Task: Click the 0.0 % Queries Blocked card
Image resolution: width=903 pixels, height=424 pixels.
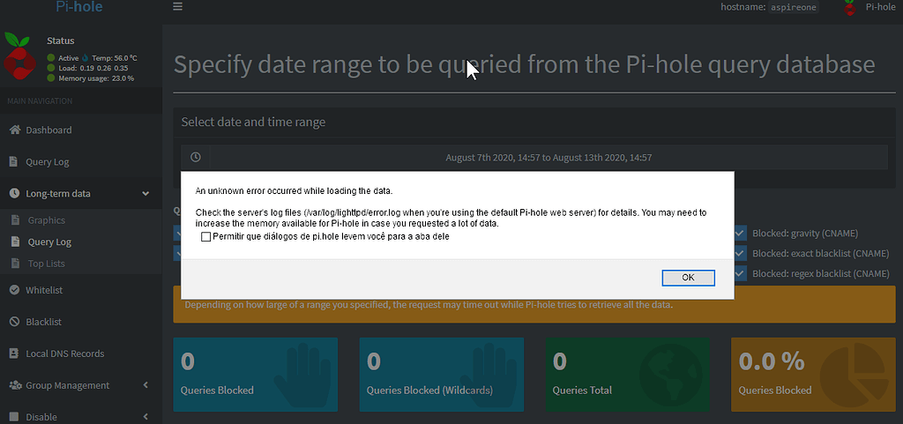Action: click(x=813, y=375)
